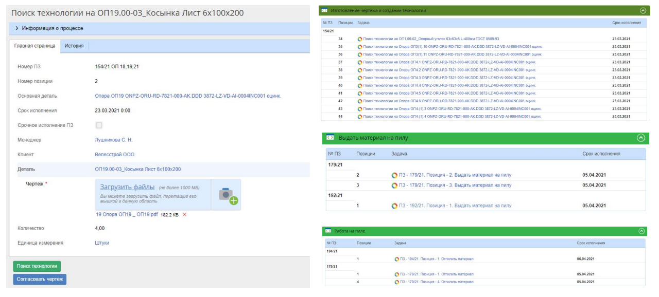Viewport: 659px width, 297px height.
Task: Click the Задача column header in Работа на пиле panel
Action: [x=401, y=243]
